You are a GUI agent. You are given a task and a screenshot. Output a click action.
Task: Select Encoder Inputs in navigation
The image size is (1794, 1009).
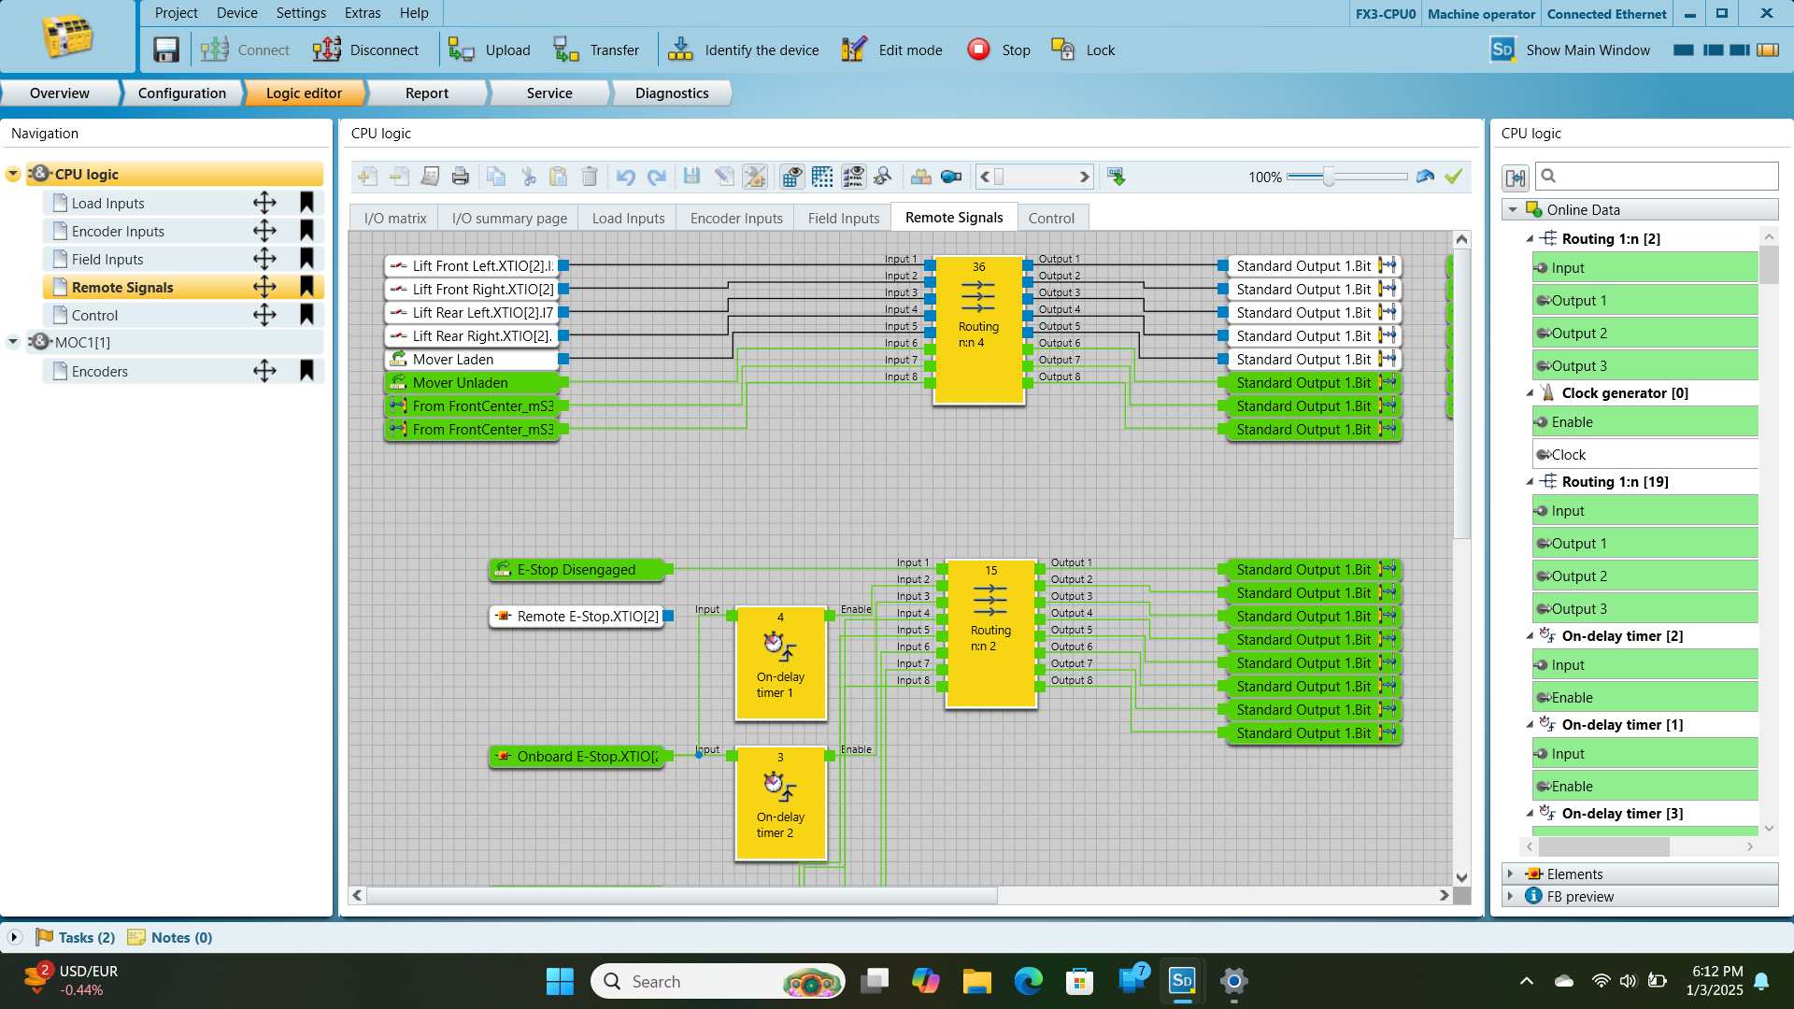coord(118,232)
